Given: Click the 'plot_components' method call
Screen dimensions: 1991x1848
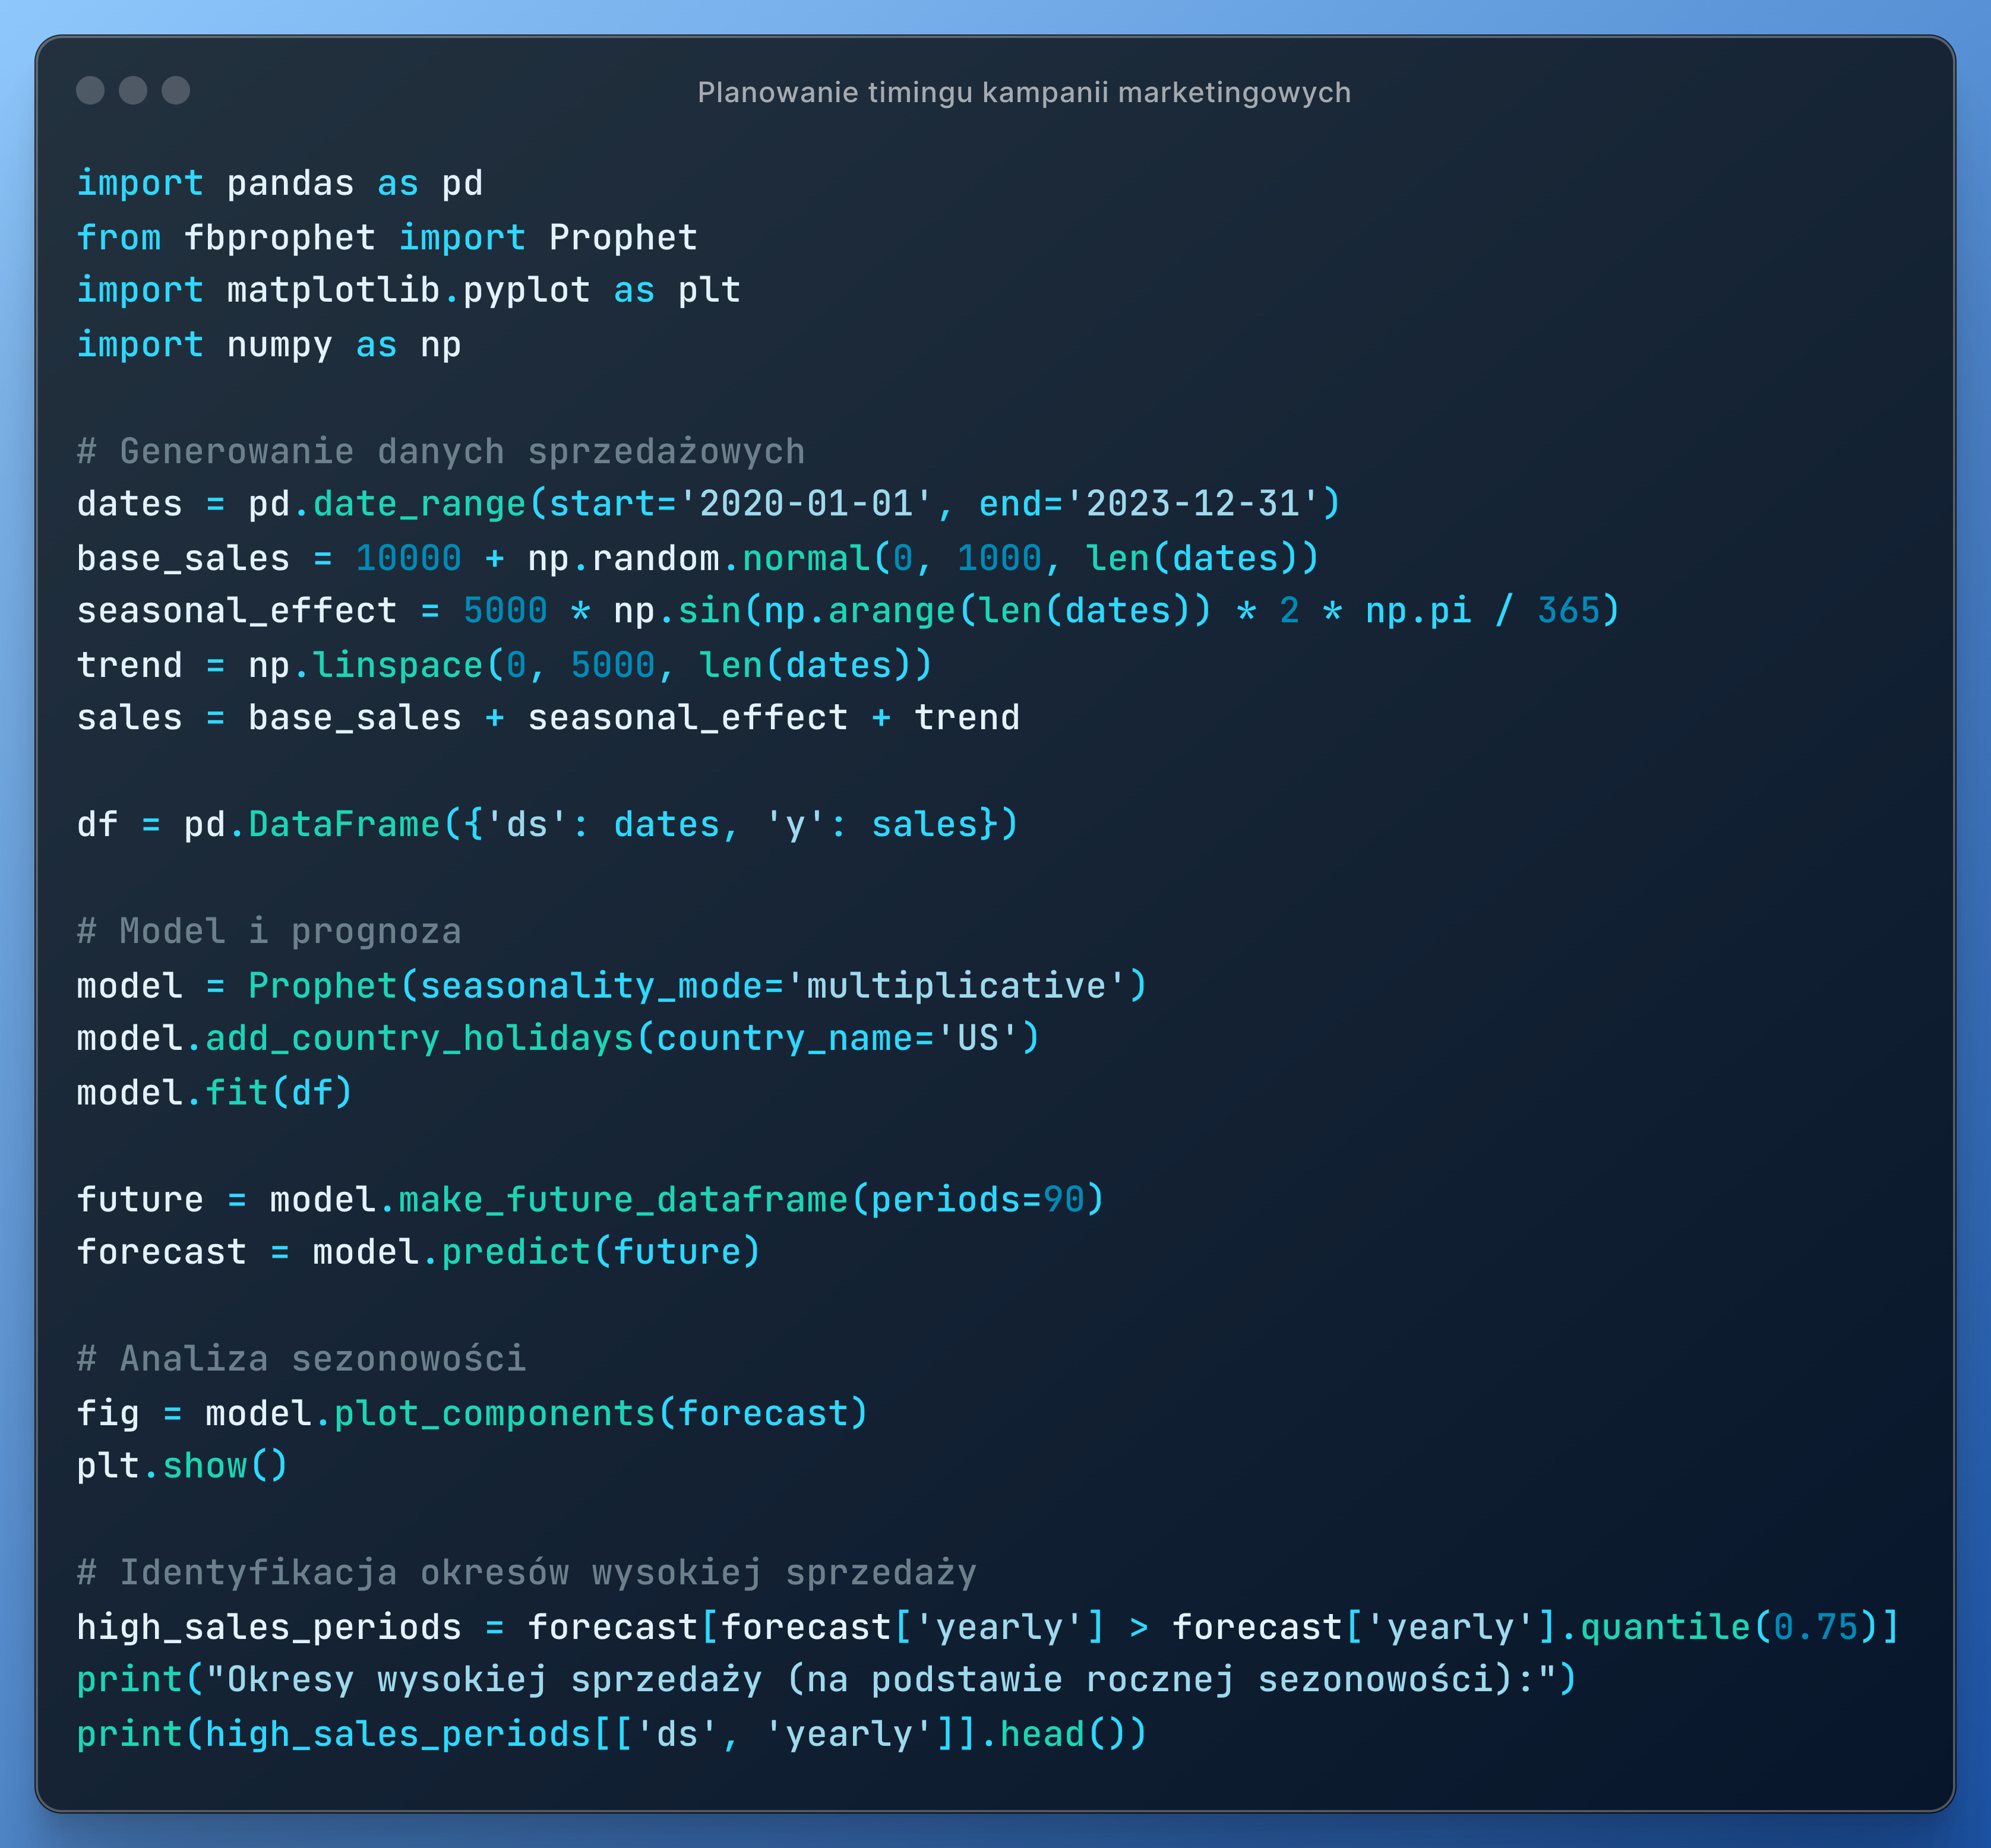Looking at the screenshot, I should [494, 1413].
